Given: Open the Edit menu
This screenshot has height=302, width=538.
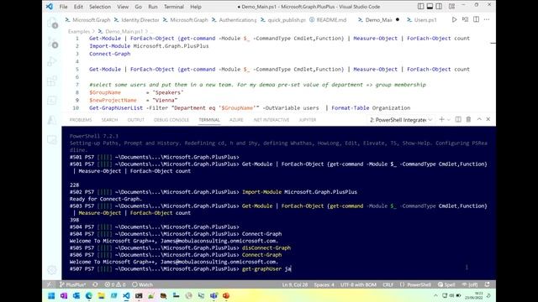Looking at the screenshot, I should pyautogui.click(x=78, y=7).
